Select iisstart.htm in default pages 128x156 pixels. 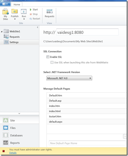point(87,116)
